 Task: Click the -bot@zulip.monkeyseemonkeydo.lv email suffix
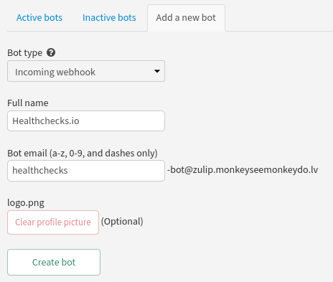click(x=243, y=170)
